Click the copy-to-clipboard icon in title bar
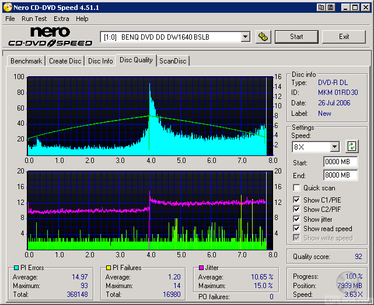 point(321,7)
